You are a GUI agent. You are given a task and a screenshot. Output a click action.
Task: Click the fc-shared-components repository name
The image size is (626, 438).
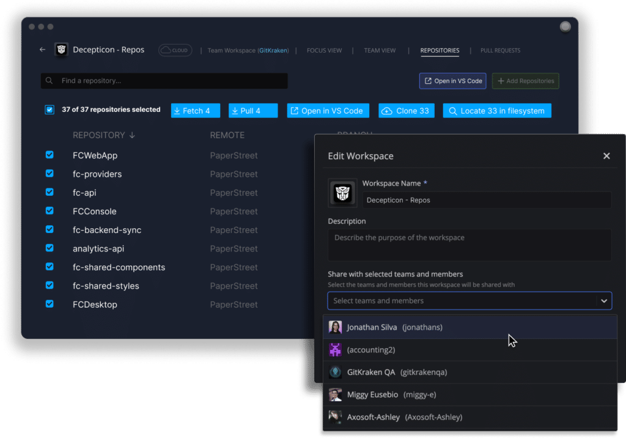click(x=119, y=267)
